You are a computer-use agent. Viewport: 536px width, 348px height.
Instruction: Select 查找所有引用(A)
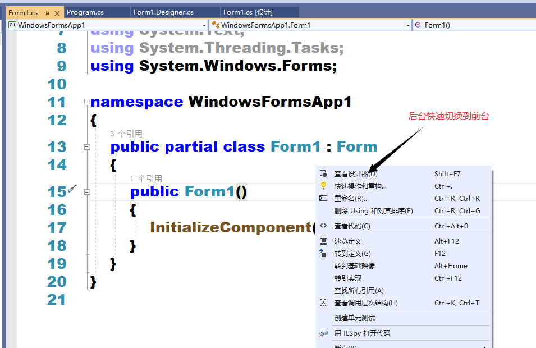pyautogui.click(x=404, y=290)
